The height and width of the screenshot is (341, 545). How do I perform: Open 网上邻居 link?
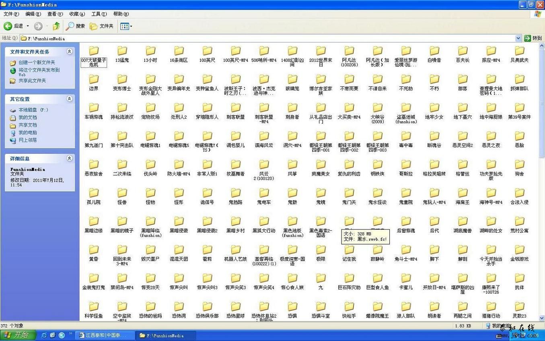tap(27, 140)
